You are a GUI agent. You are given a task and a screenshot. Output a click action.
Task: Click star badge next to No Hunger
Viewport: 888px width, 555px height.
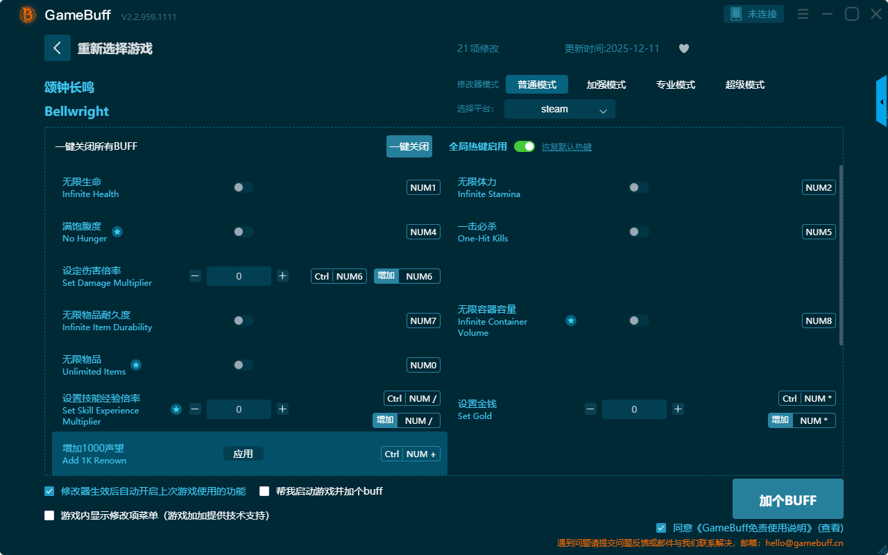coord(117,232)
